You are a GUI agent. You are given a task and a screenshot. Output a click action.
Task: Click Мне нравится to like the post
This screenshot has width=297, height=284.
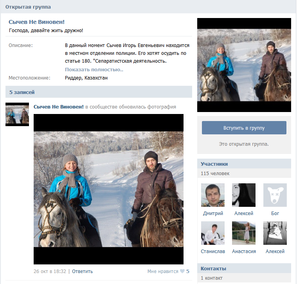163,271
